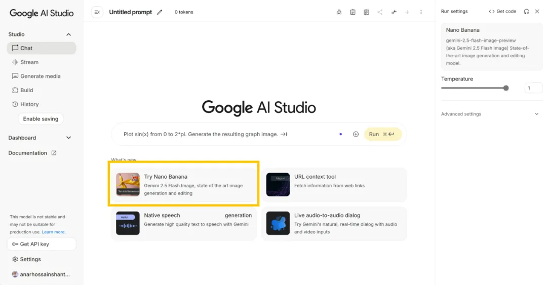The width and height of the screenshot is (547, 285).
Task: Click the Generate media image icon
Action: [x=15, y=76]
